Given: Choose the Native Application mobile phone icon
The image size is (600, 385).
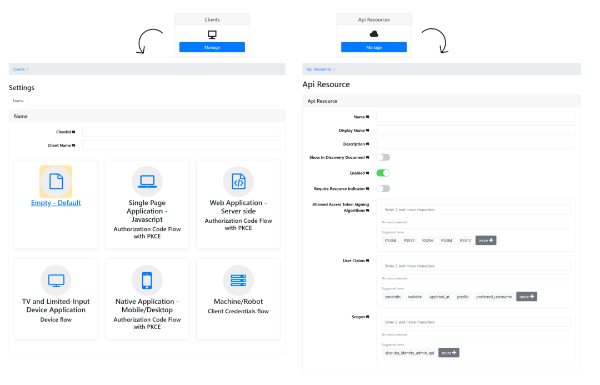Looking at the screenshot, I should [147, 280].
